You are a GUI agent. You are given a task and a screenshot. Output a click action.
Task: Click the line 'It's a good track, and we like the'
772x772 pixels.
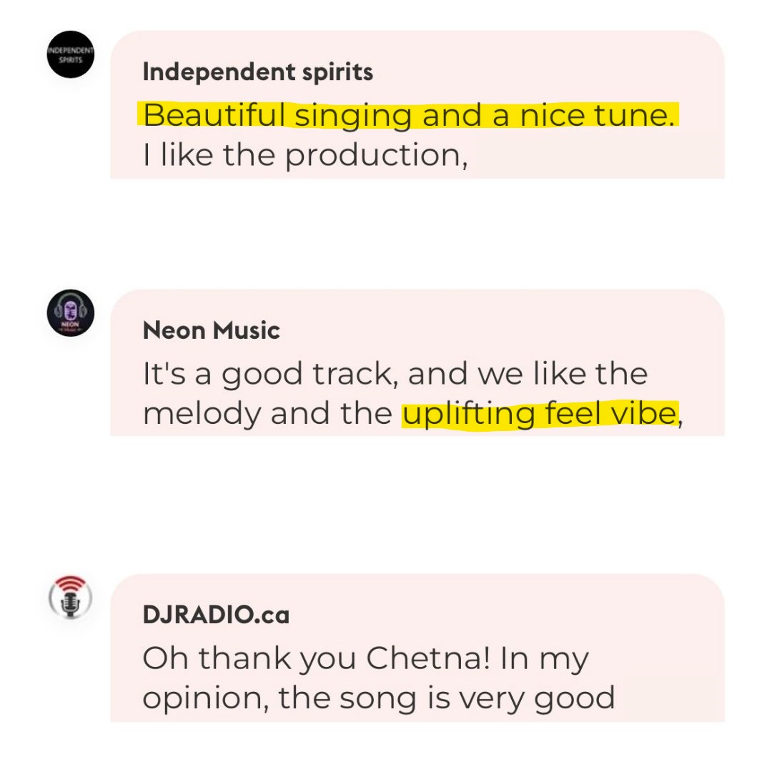click(395, 374)
